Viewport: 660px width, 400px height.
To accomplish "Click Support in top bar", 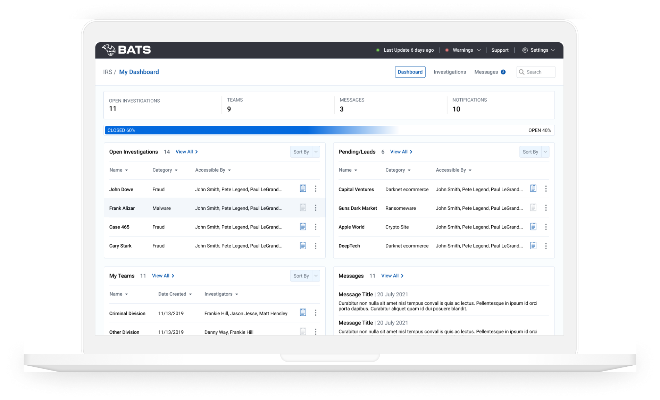I will (x=500, y=50).
